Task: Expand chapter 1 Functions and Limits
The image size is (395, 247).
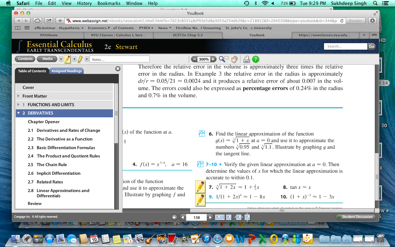Action: (19, 105)
